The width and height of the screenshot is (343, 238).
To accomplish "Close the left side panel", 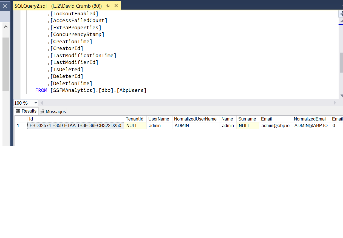I will click(5, 6).
